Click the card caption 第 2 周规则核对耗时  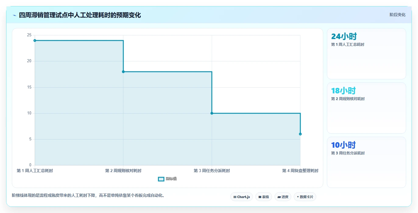(348, 99)
